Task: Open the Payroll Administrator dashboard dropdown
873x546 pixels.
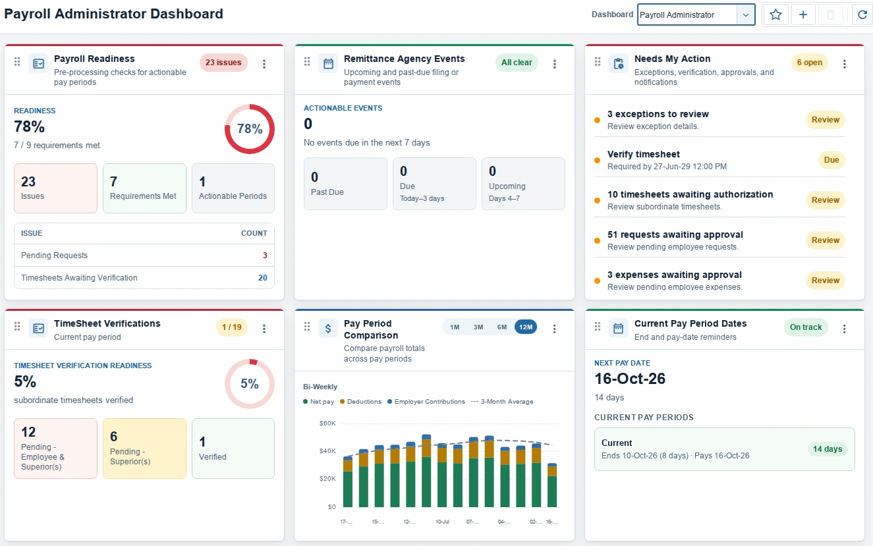Action: click(696, 14)
